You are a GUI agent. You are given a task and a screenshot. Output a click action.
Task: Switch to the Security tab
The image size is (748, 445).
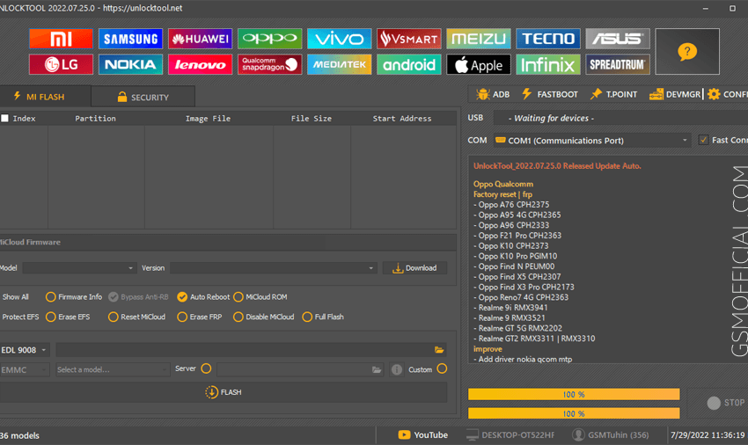click(143, 97)
